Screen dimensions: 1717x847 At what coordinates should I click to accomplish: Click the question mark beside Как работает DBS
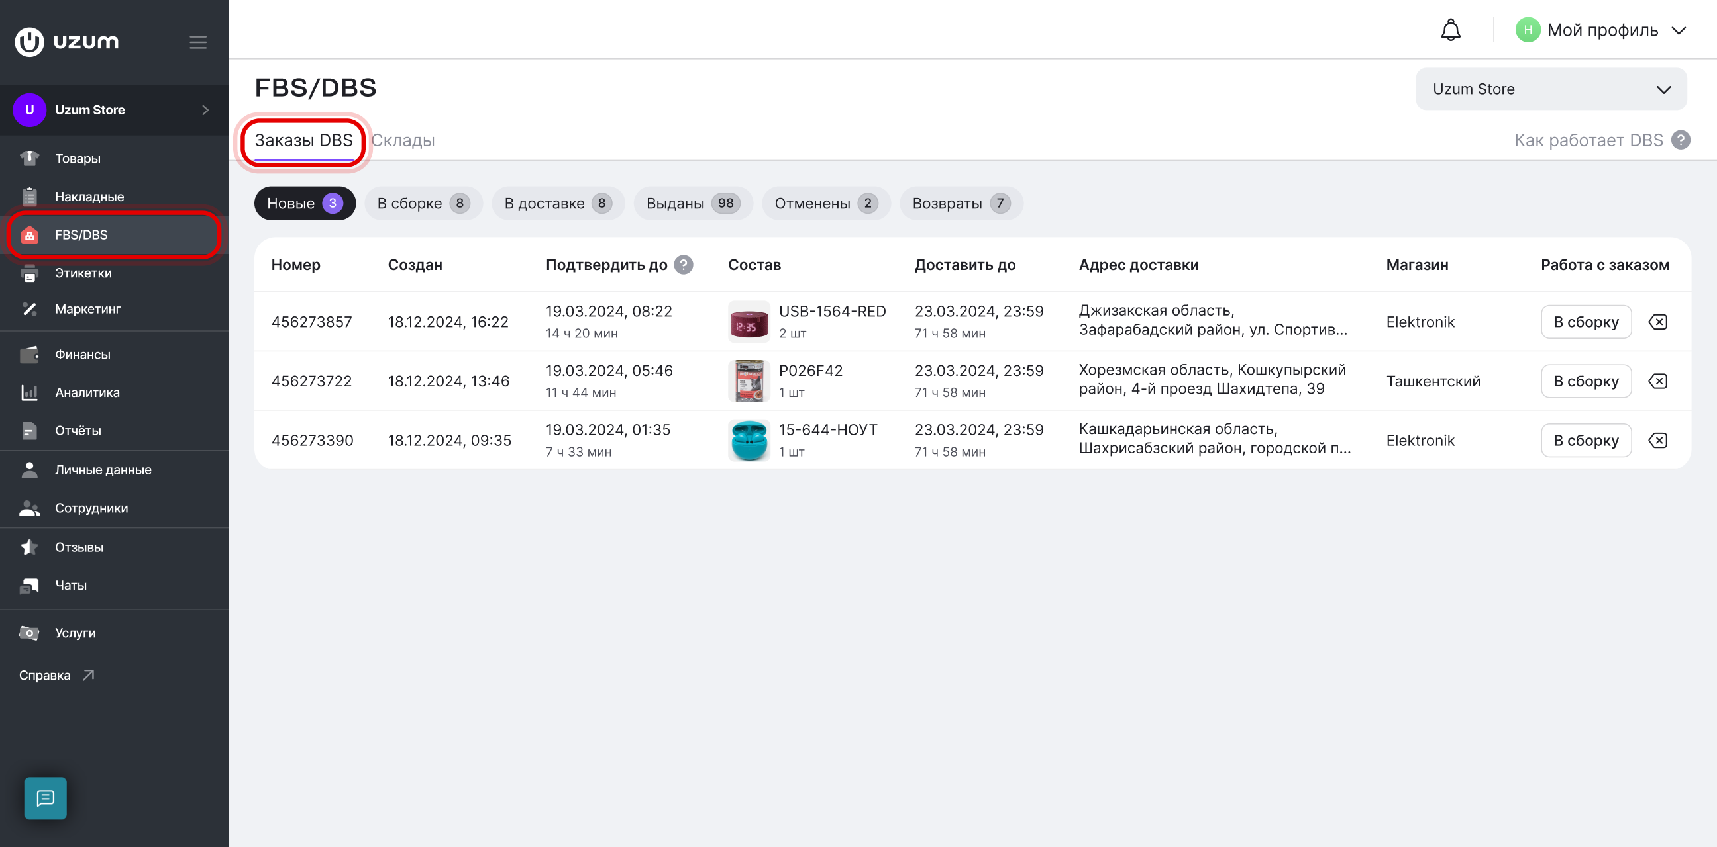pyautogui.click(x=1681, y=140)
